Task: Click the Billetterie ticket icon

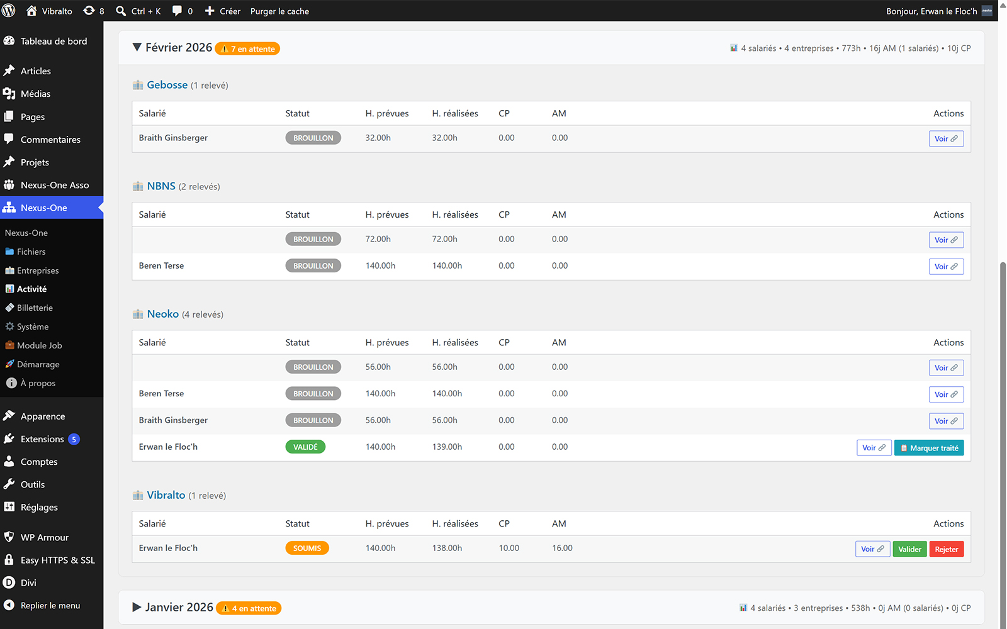Action: coord(9,308)
